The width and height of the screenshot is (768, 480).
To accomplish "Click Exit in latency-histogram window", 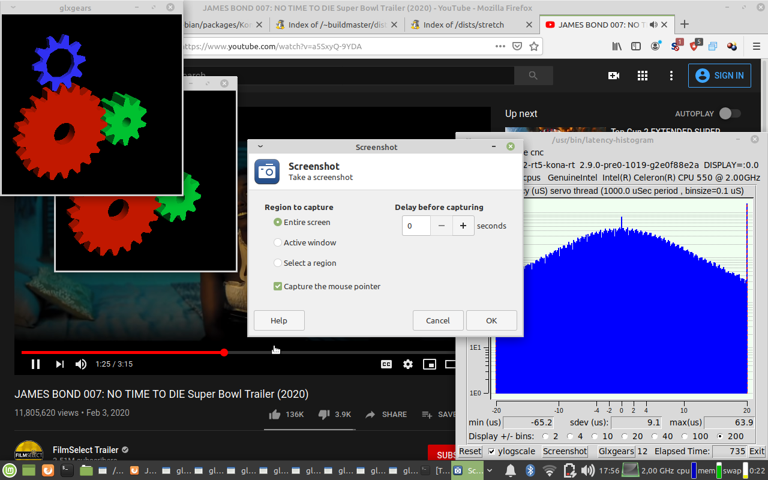I will click(757, 451).
